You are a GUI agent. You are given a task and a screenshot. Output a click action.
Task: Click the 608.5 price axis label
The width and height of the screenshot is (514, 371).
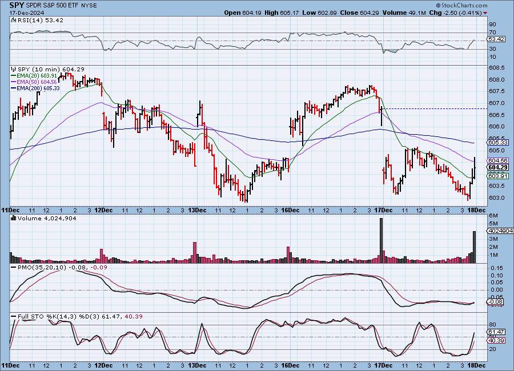pyautogui.click(x=497, y=67)
